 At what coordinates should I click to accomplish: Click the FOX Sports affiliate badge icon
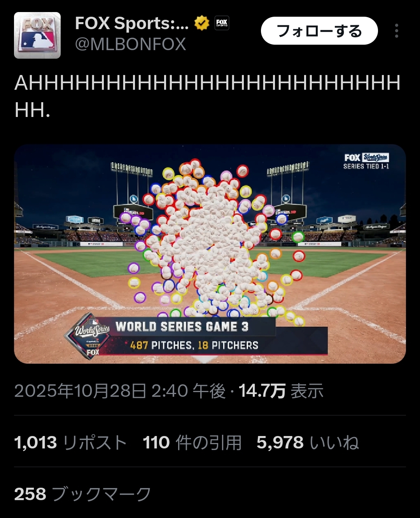pyautogui.click(x=222, y=23)
